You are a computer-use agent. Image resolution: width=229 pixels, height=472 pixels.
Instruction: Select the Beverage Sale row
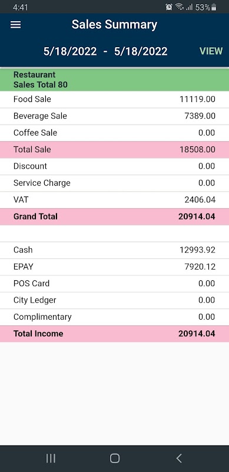click(x=114, y=116)
